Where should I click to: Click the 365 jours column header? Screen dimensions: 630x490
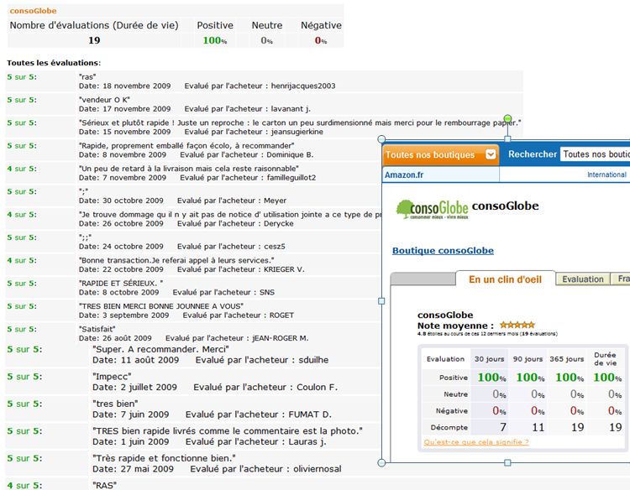point(566,359)
